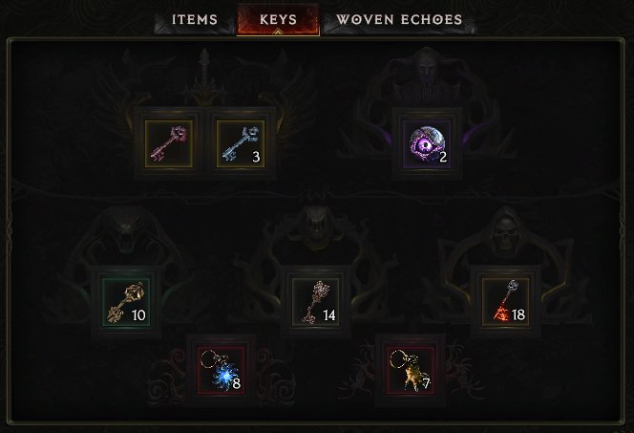
Task: Click the arrow indicator under Keys tab
Action: [278, 32]
